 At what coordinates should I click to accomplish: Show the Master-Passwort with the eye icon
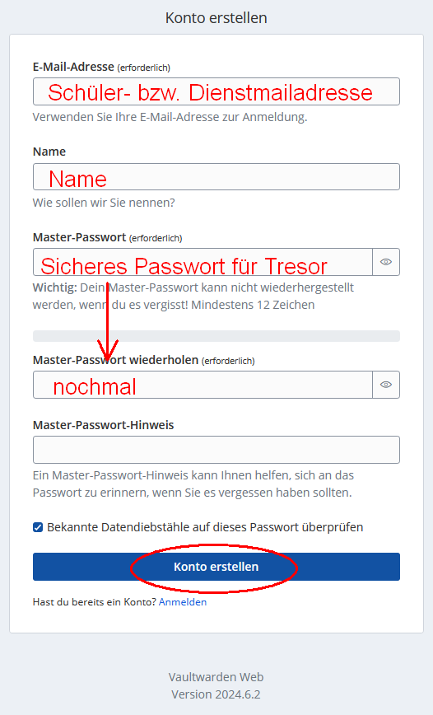[x=386, y=262]
